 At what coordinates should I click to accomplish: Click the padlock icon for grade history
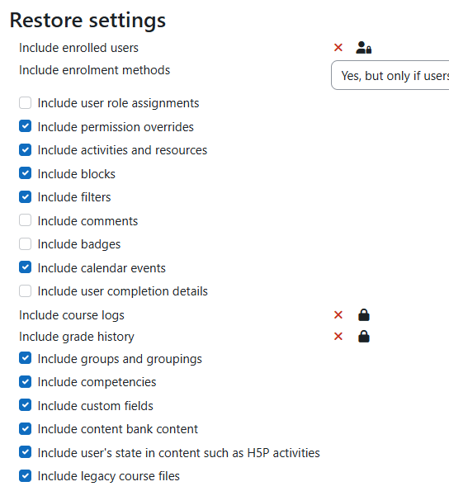pos(364,337)
